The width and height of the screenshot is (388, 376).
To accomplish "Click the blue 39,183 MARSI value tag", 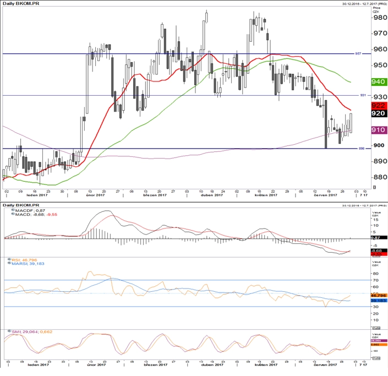I will pos(379,301).
